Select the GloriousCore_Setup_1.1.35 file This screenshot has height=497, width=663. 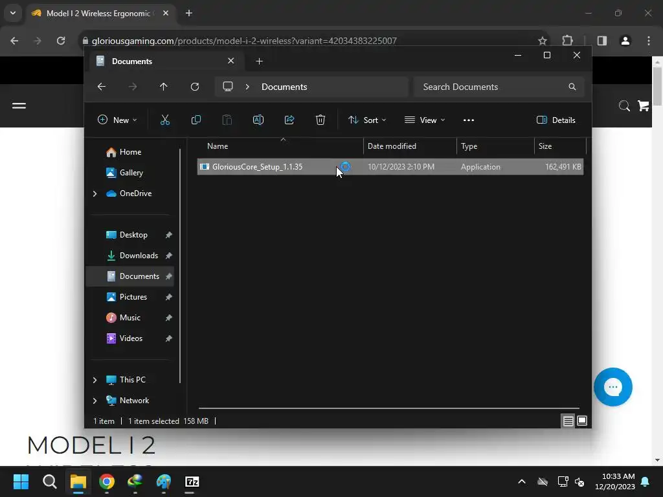pos(390,167)
